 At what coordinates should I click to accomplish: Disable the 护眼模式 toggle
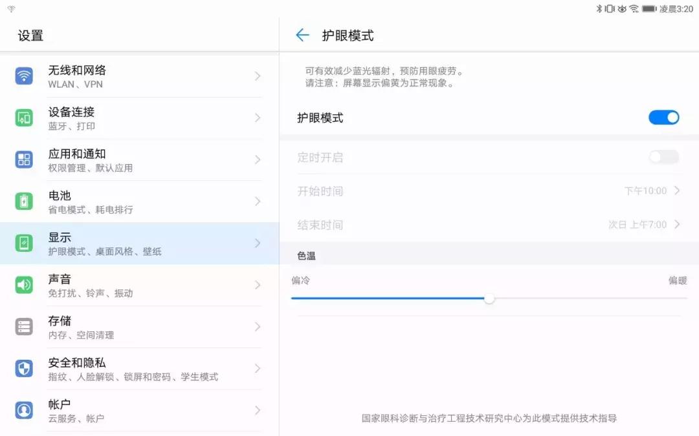point(664,118)
